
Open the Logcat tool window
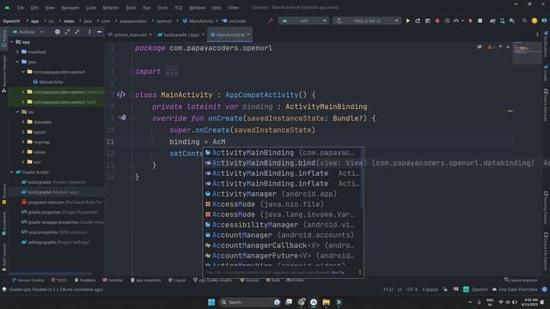click(x=177, y=281)
